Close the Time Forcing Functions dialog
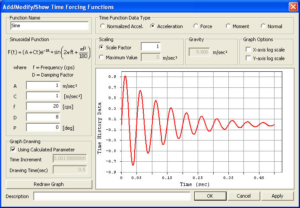Image resolution: width=300 pixels, height=208 pixels. click(x=293, y=7)
